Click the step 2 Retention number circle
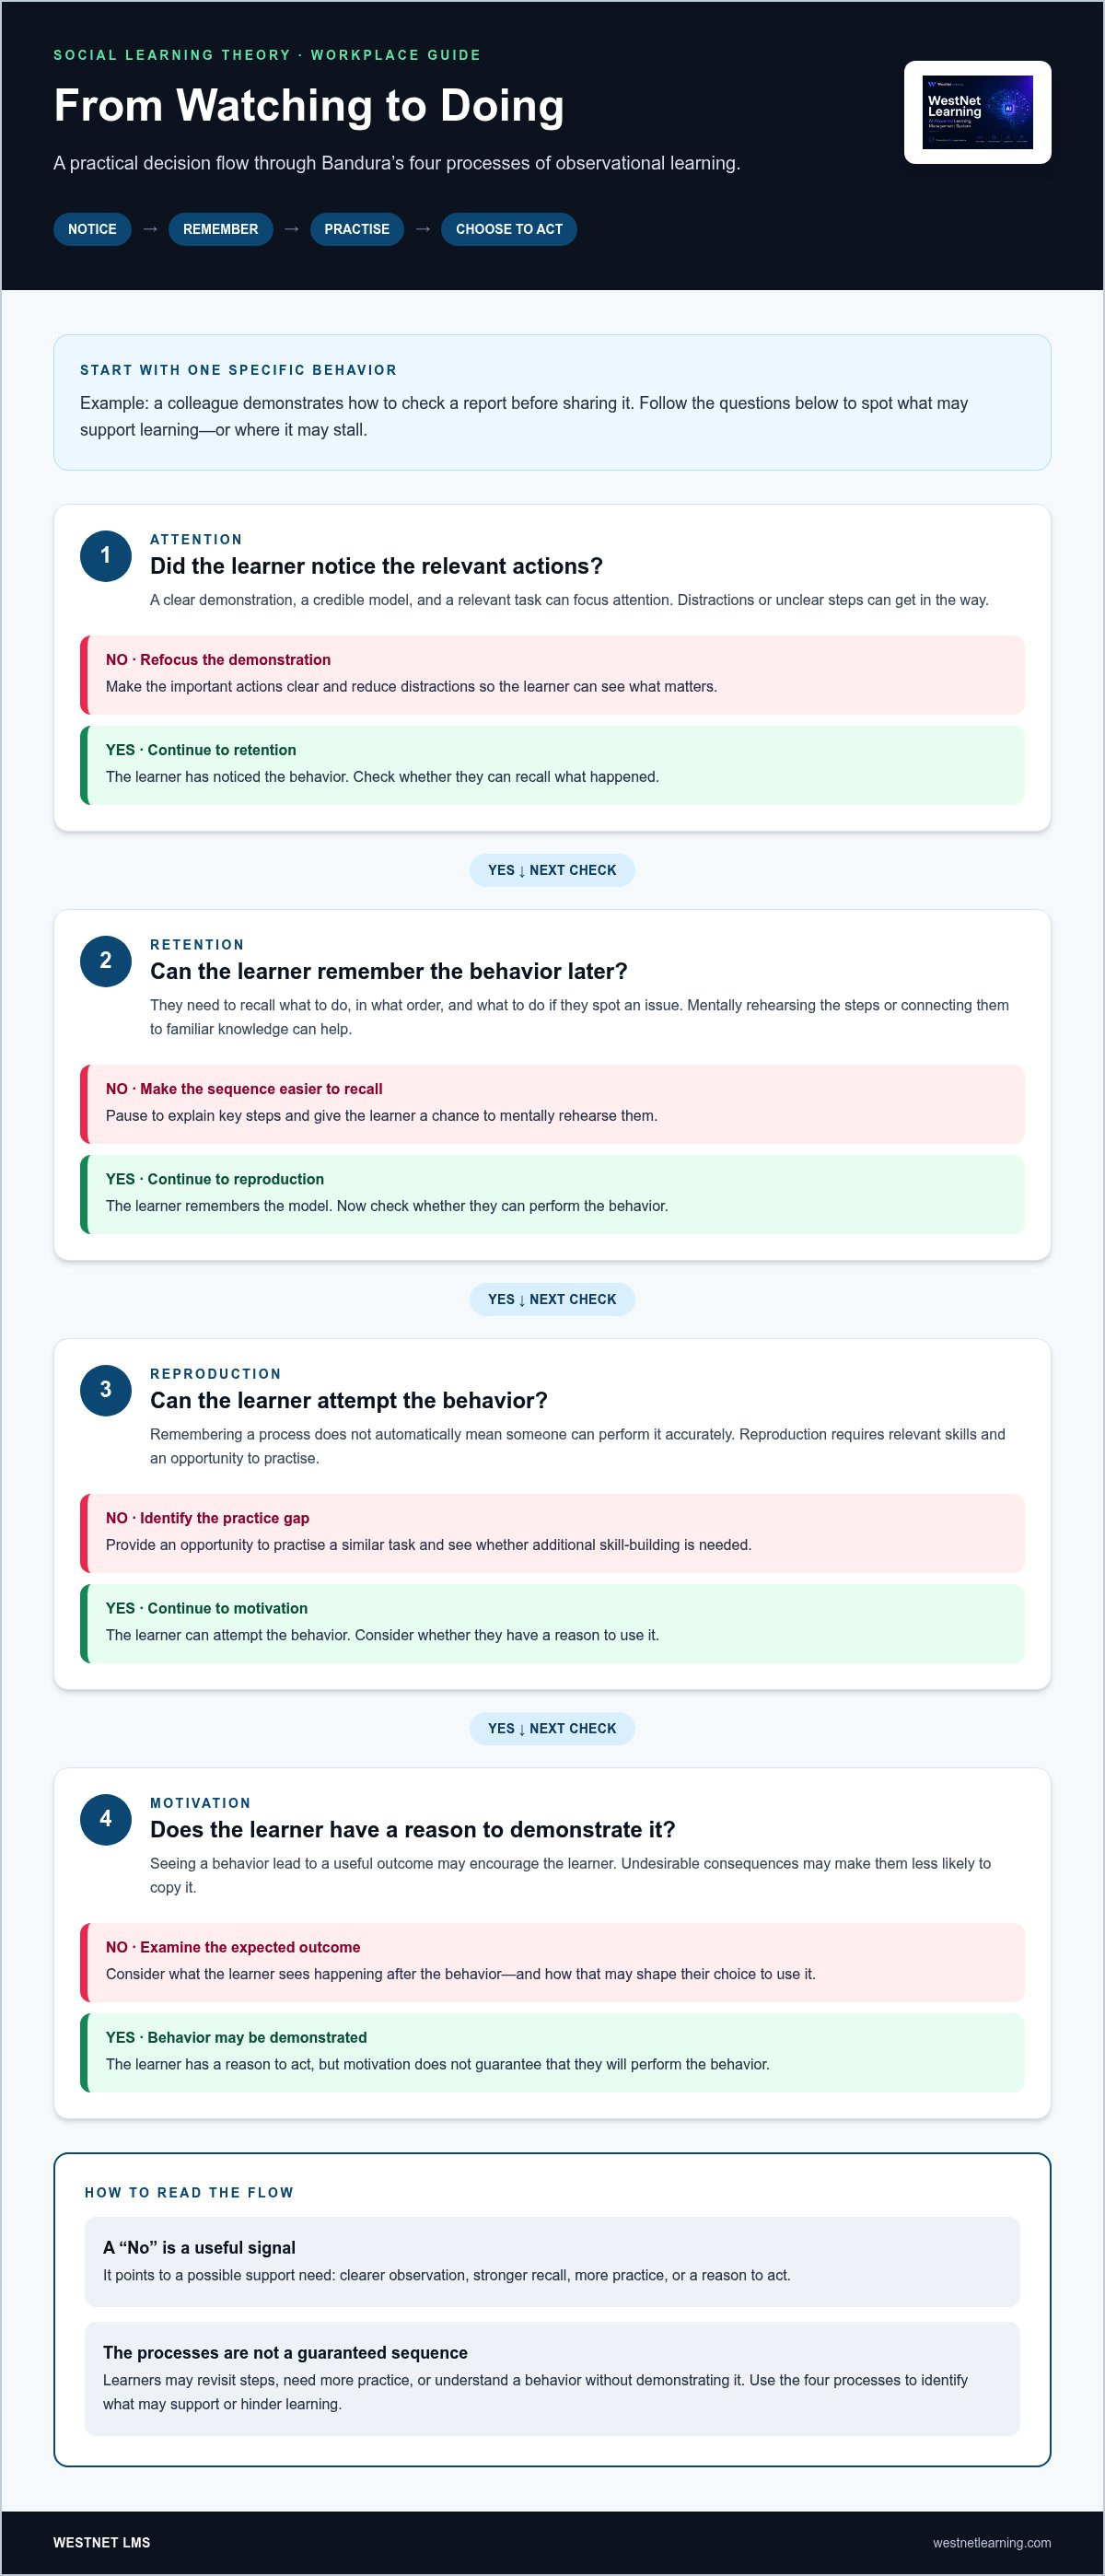The width and height of the screenshot is (1105, 2576). 106,961
